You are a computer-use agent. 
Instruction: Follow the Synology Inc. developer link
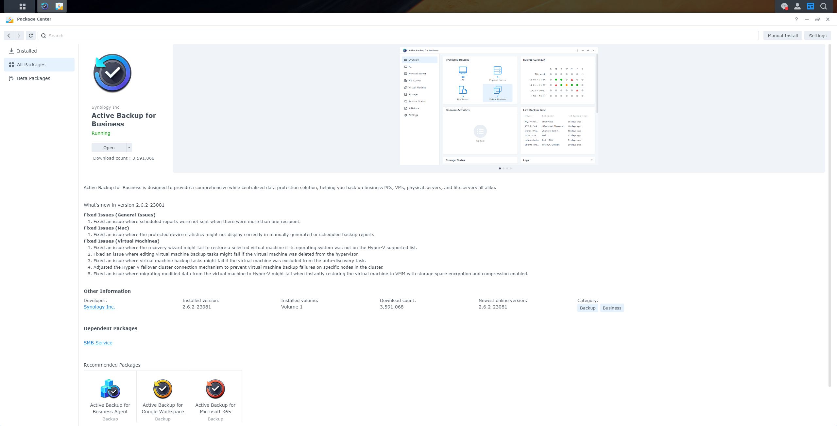[x=99, y=307]
